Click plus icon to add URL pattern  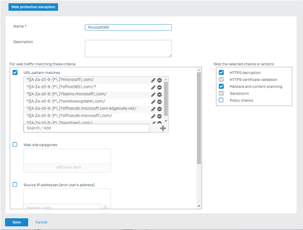(x=162, y=128)
